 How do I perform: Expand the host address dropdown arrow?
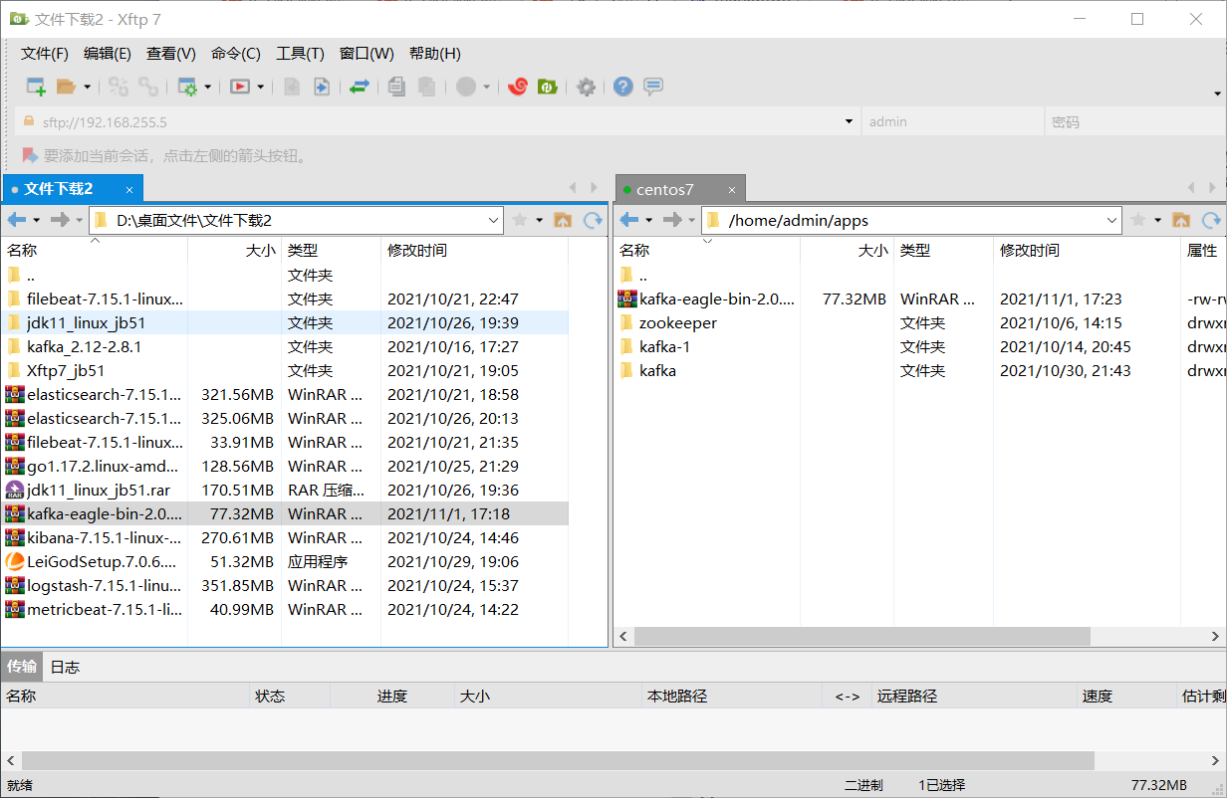[x=850, y=121]
